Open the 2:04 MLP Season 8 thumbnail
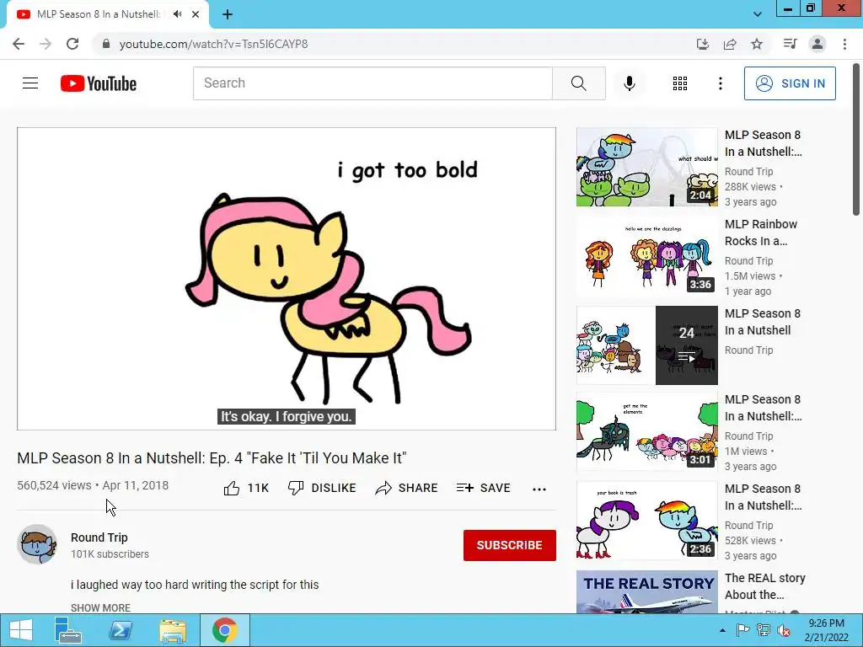The width and height of the screenshot is (863, 647). click(646, 168)
